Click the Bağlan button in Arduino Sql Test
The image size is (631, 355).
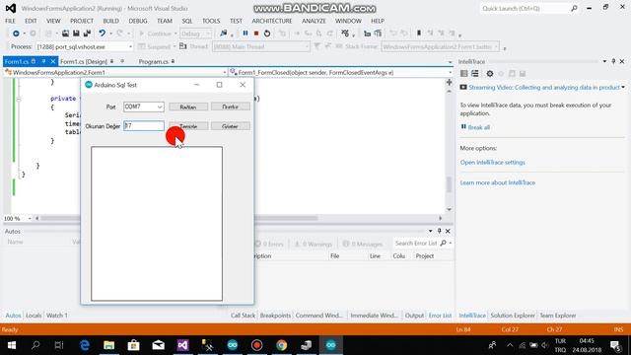188,106
